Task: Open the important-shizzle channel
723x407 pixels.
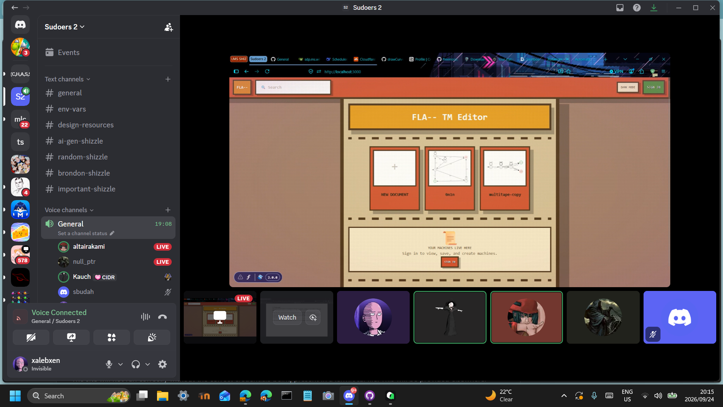Action: [x=108, y=189]
